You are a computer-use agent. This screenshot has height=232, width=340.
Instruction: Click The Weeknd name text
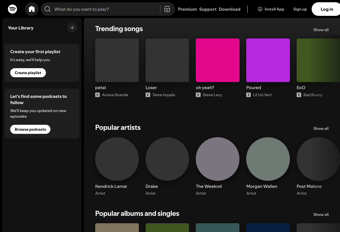[x=209, y=186]
